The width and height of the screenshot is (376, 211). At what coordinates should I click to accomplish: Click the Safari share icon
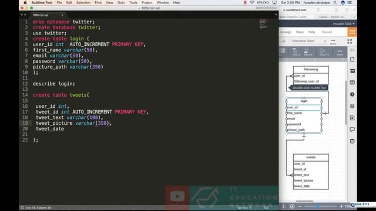[336, 10]
